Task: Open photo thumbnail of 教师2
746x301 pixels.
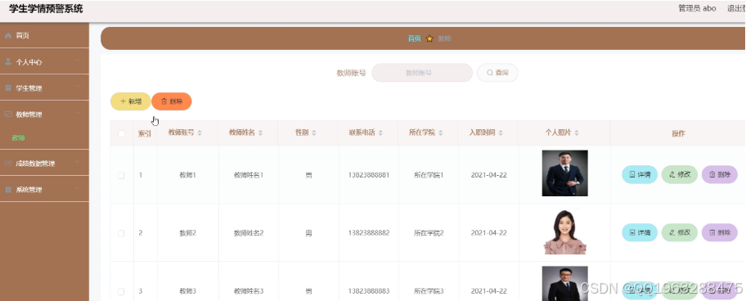Action: [x=564, y=231]
